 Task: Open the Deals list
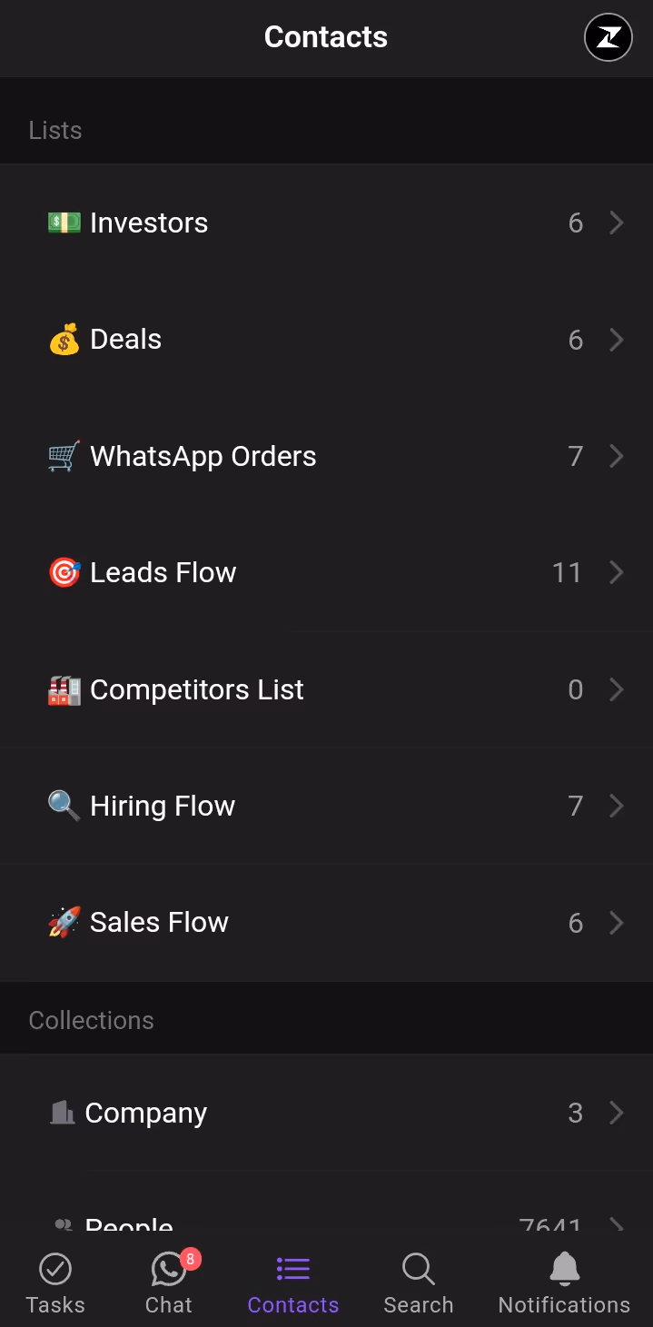click(616, 339)
